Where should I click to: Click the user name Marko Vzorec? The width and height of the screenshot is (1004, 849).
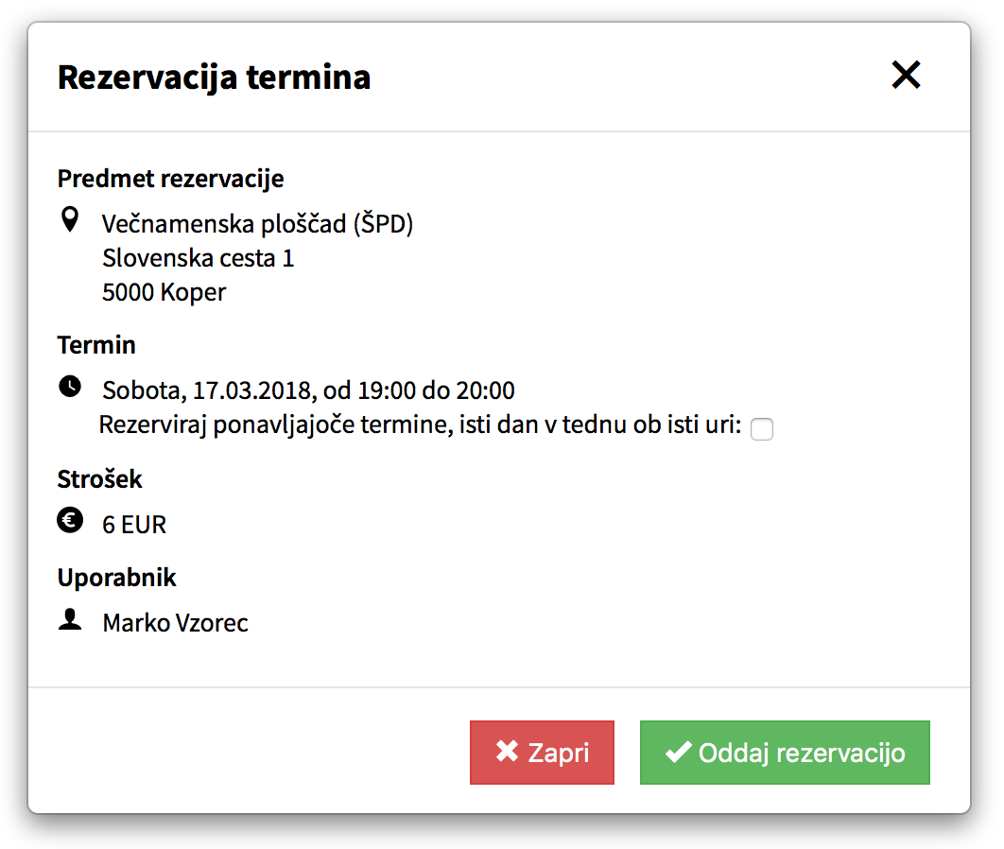[176, 623]
